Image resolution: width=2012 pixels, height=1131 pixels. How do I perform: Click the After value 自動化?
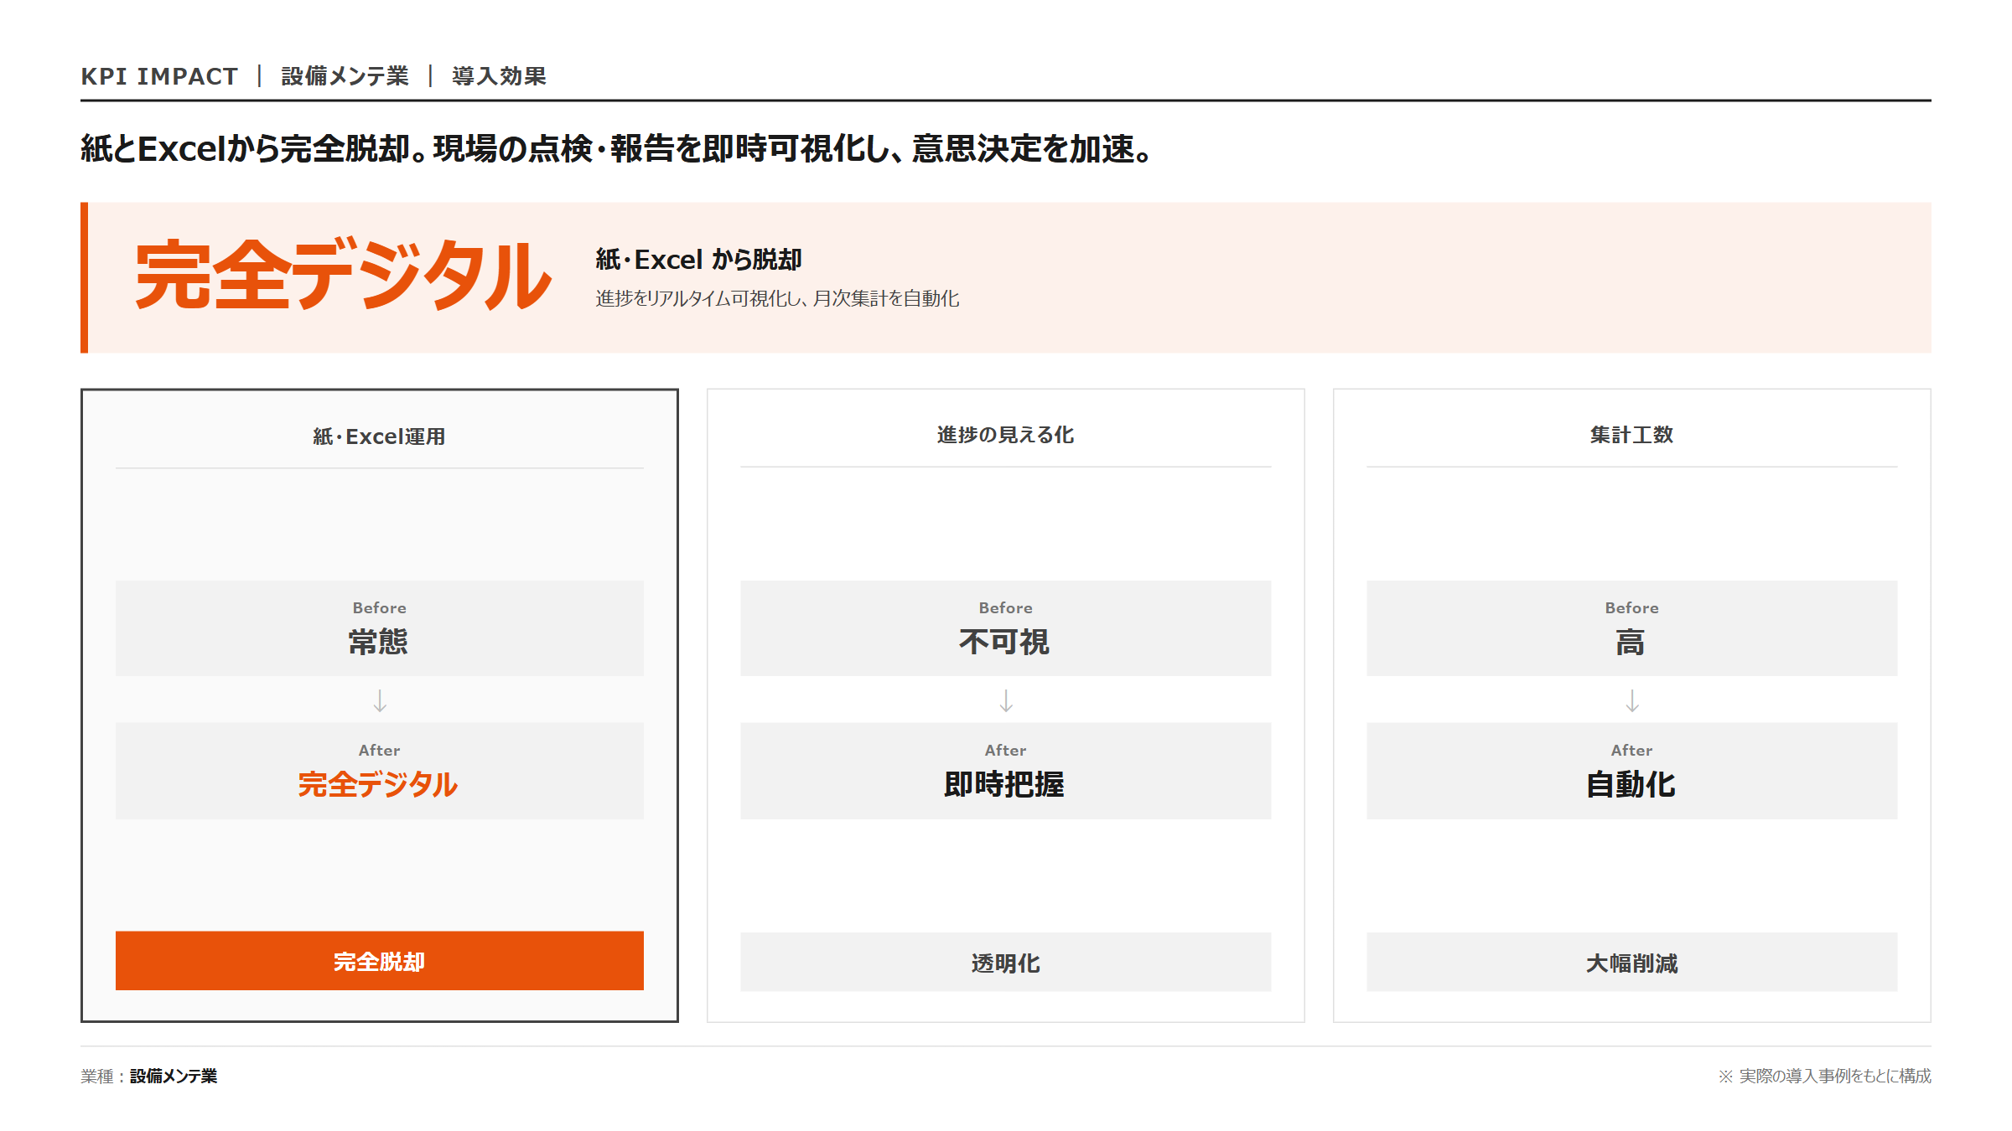pos(1631,784)
